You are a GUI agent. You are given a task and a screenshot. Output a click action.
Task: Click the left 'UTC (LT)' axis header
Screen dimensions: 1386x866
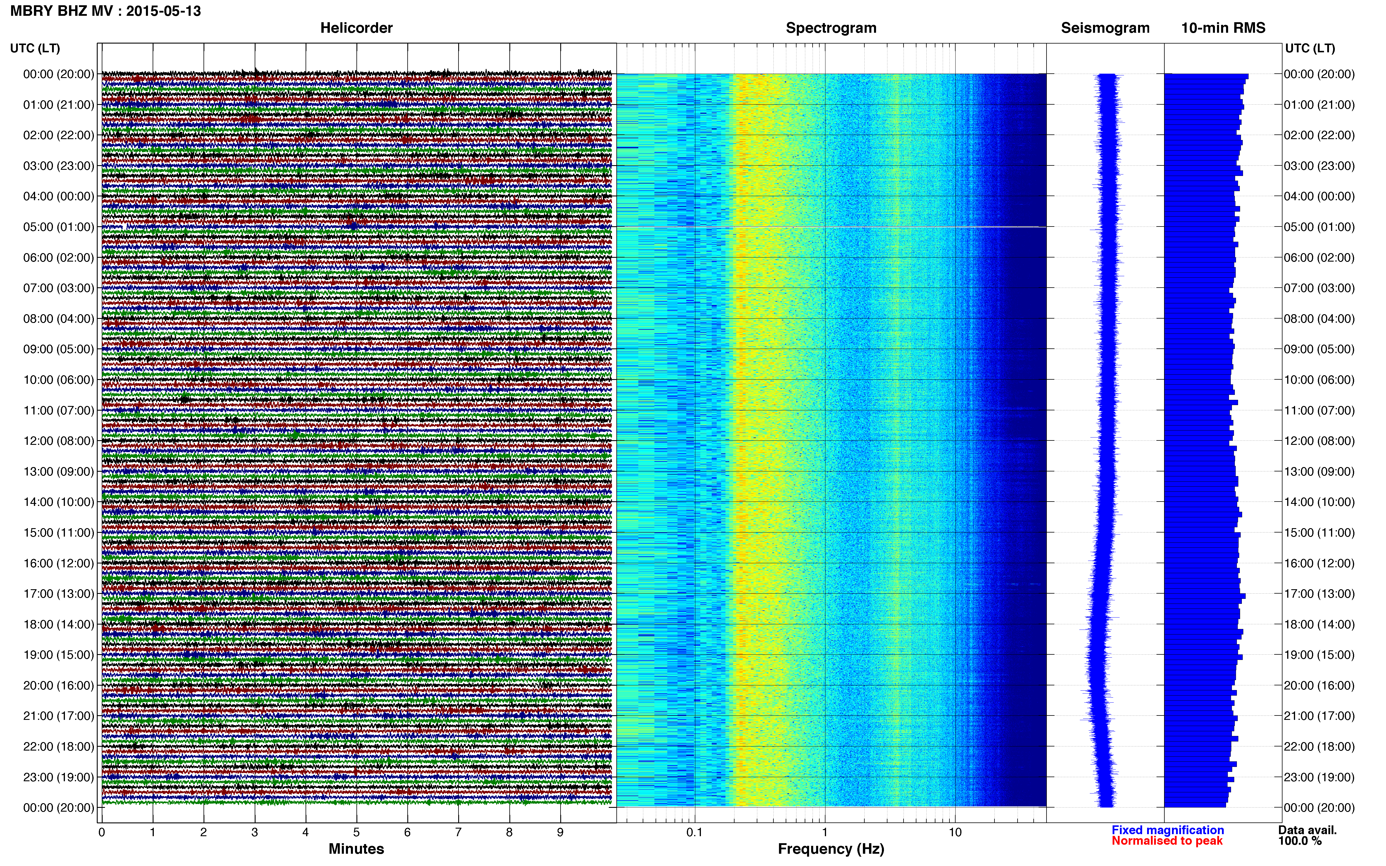35,48
